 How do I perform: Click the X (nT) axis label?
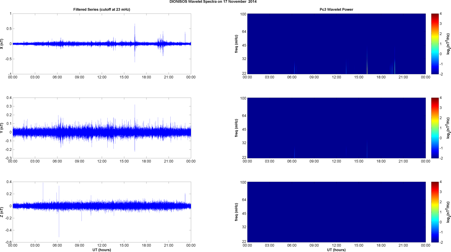coord(2,44)
